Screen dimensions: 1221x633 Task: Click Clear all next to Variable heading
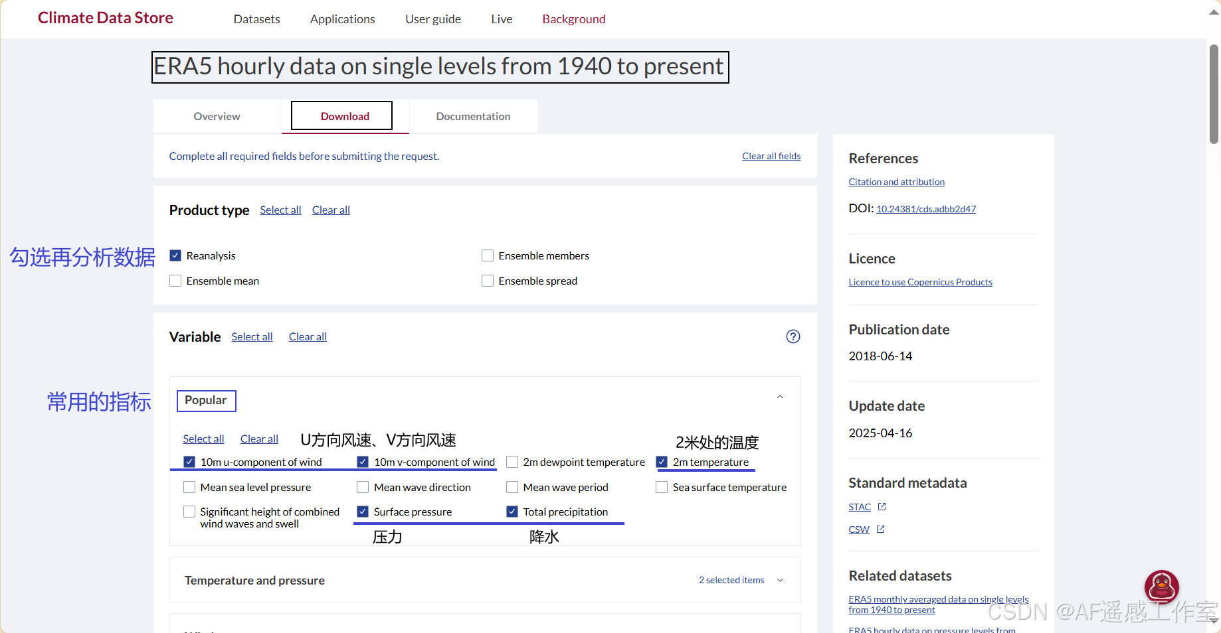click(x=308, y=336)
